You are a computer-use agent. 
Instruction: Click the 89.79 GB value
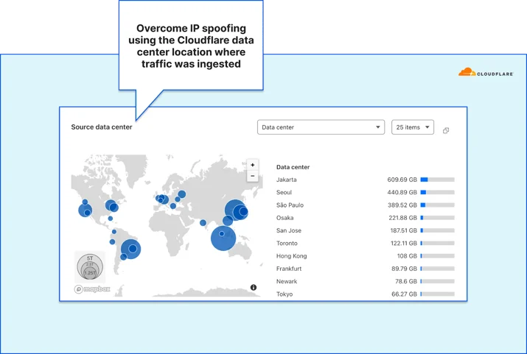[x=404, y=269]
